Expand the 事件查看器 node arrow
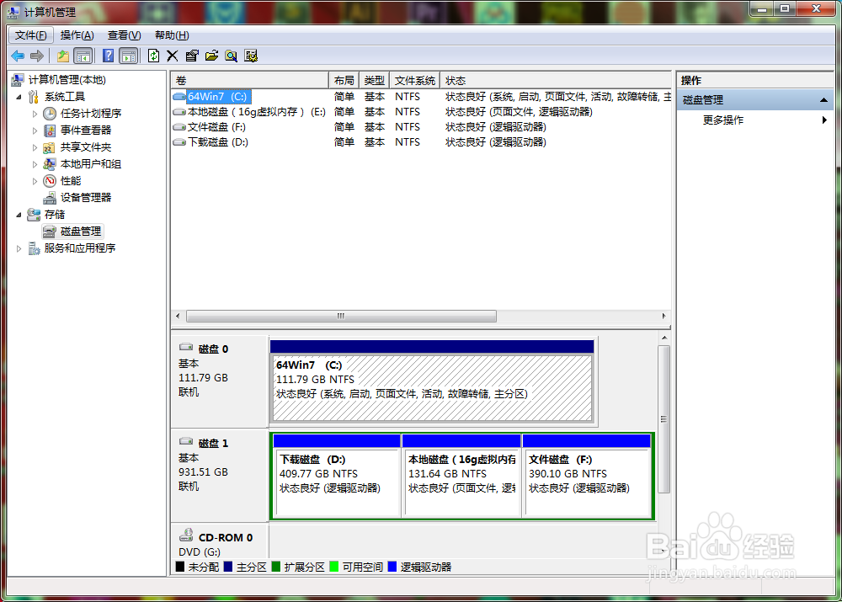This screenshot has width=842, height=602. 35,131
